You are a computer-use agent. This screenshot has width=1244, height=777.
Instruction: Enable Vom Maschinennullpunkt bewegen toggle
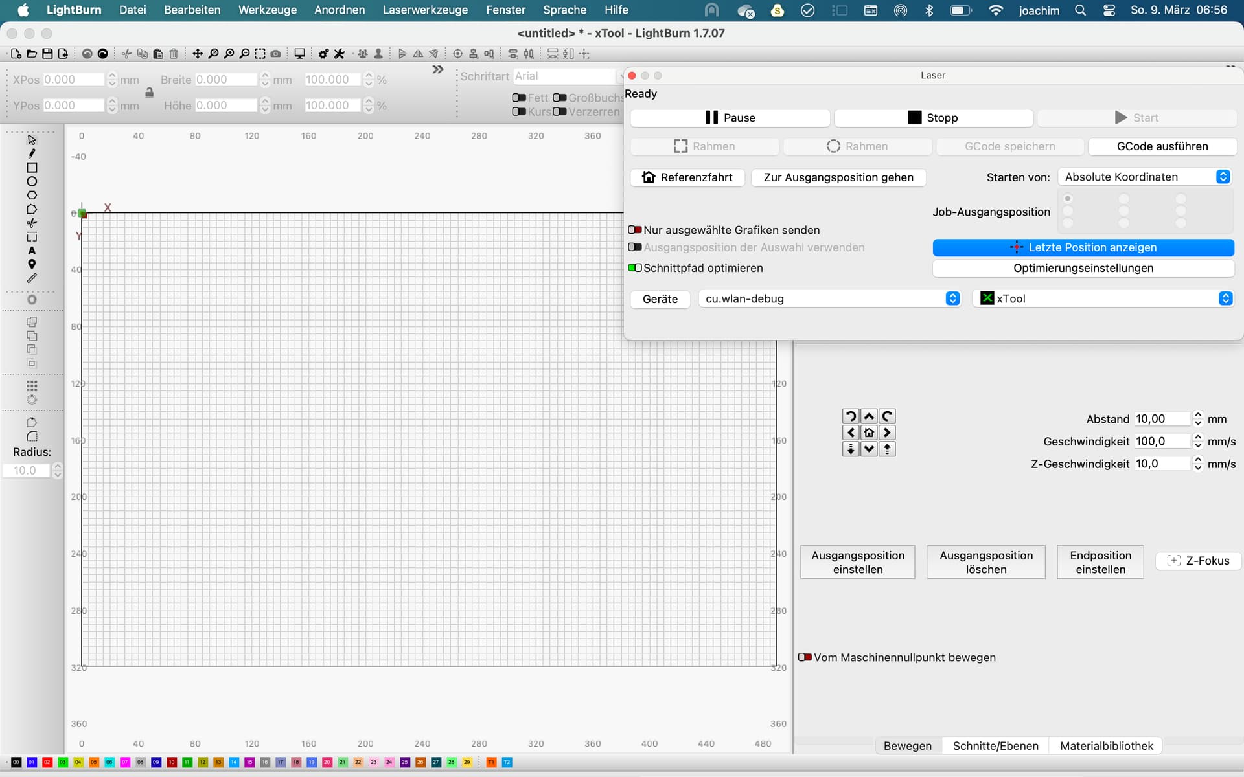point(805,657)
